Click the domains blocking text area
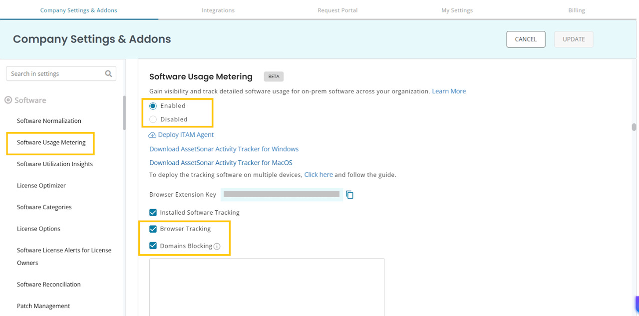The height and width of the screenshot is (316, 639). 267,287
